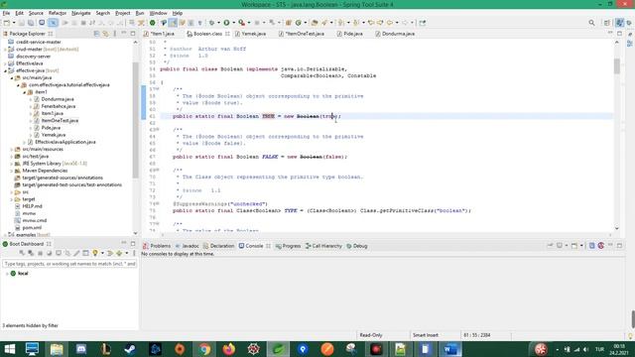Screen dimensions: 635x357
Task: Expand Maven Dependencies node
Action: (x=12, y=171)
